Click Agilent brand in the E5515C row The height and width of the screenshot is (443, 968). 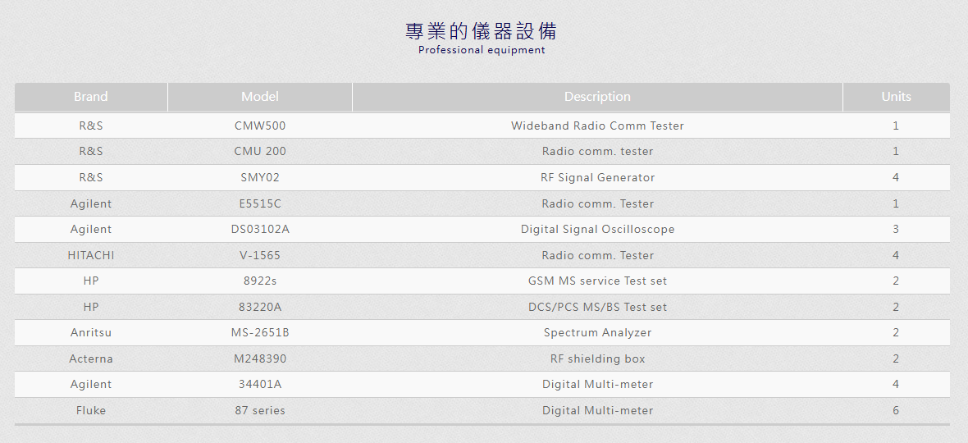coord(91,203)
